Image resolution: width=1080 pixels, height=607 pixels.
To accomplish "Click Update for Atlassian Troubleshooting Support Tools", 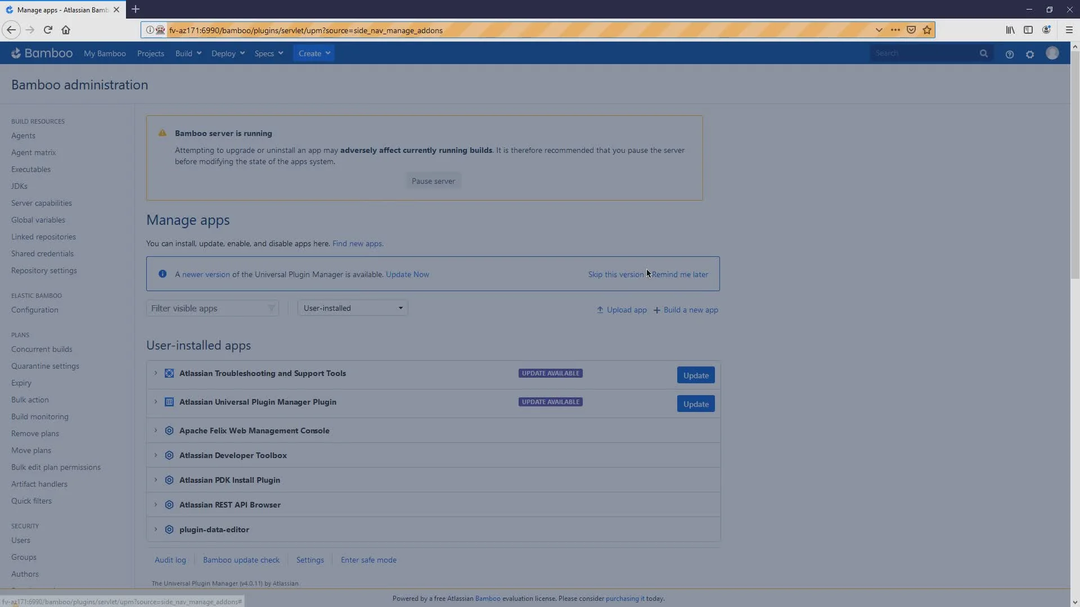I will point(696,374).
